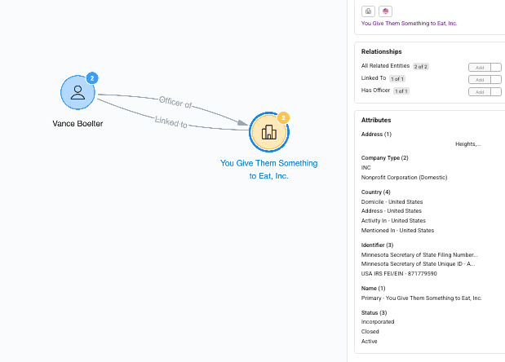505x362 pixels.
Task: Add Has Officer relationships
Action: click(x=480, y=91)
